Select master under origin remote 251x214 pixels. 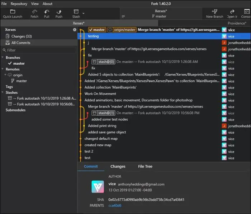(x=22, y=81)
